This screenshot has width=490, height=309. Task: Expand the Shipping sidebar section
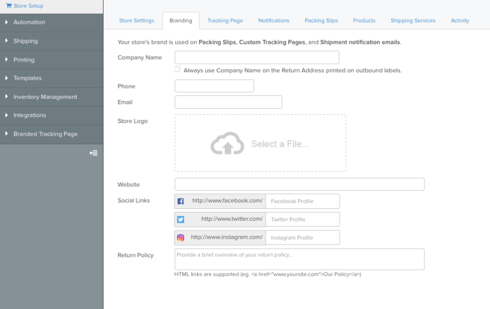pos(51,41)
